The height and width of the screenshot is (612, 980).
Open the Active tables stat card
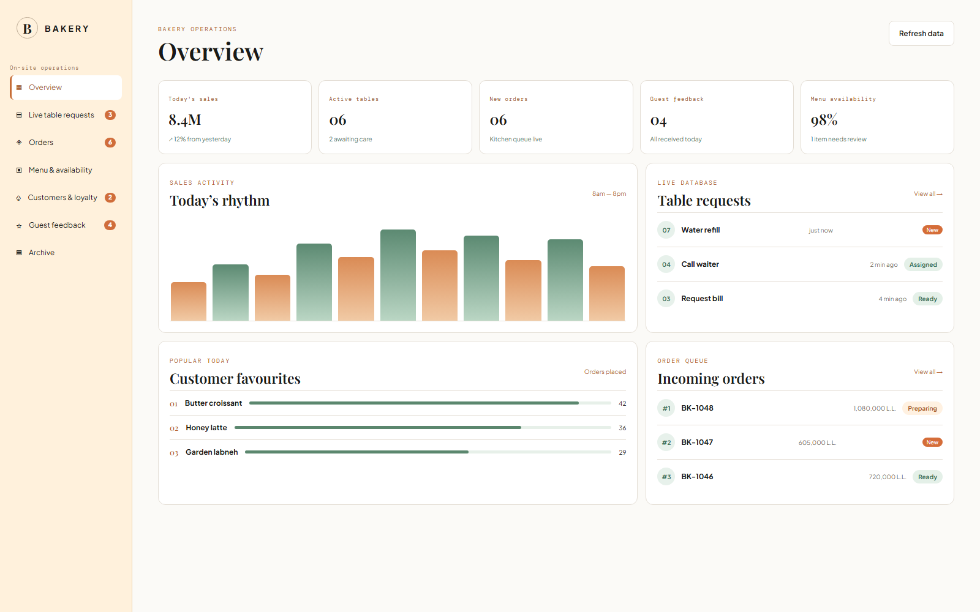click(395, 118)
